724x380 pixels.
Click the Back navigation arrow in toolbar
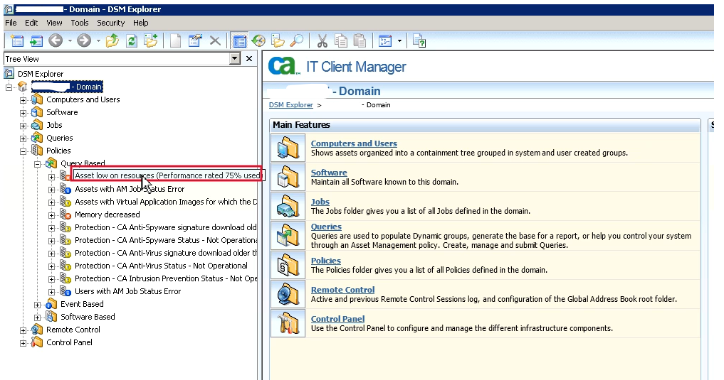(x=56, y=41)
